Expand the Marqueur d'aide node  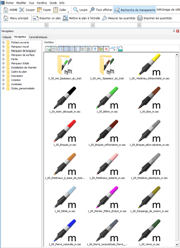pos(3,63)
